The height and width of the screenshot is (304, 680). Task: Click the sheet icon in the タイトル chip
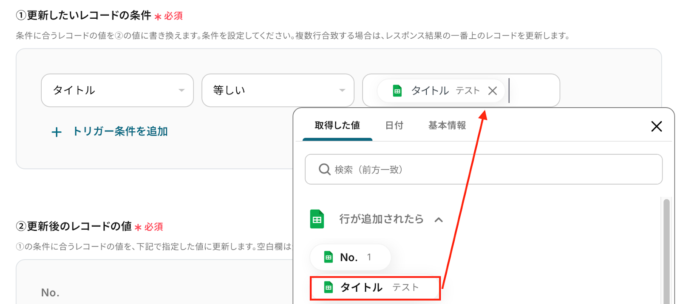(397, 91)
